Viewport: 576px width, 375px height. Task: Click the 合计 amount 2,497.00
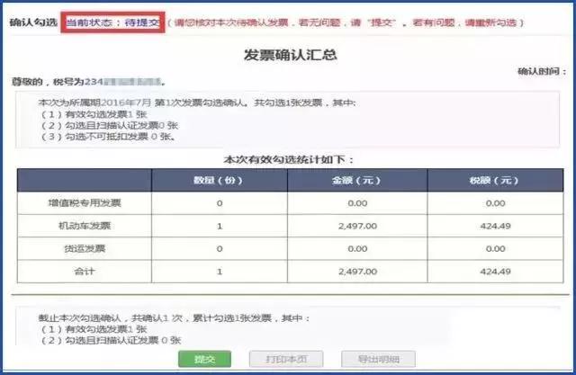click(x=357, y=272)
